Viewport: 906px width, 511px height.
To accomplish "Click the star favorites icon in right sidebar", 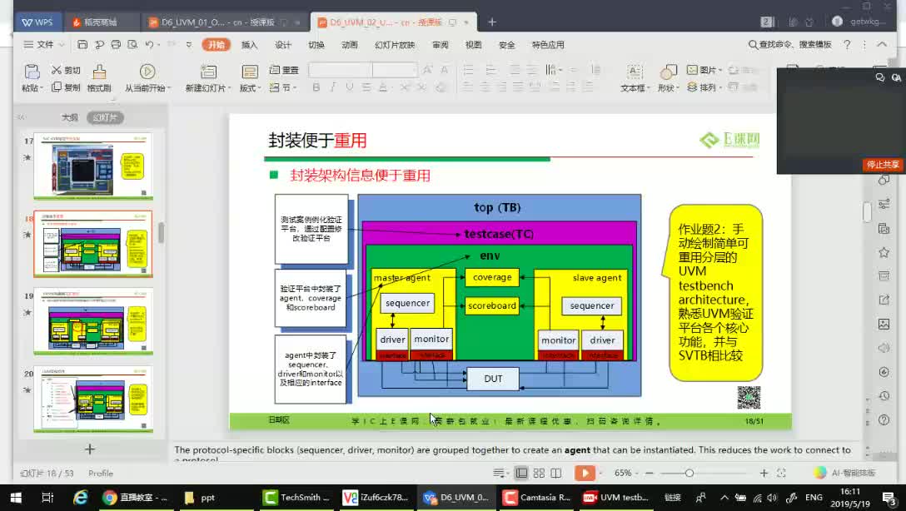I will coord(884,252).
